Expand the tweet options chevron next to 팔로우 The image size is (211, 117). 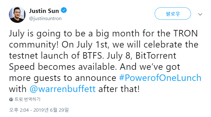200,14
